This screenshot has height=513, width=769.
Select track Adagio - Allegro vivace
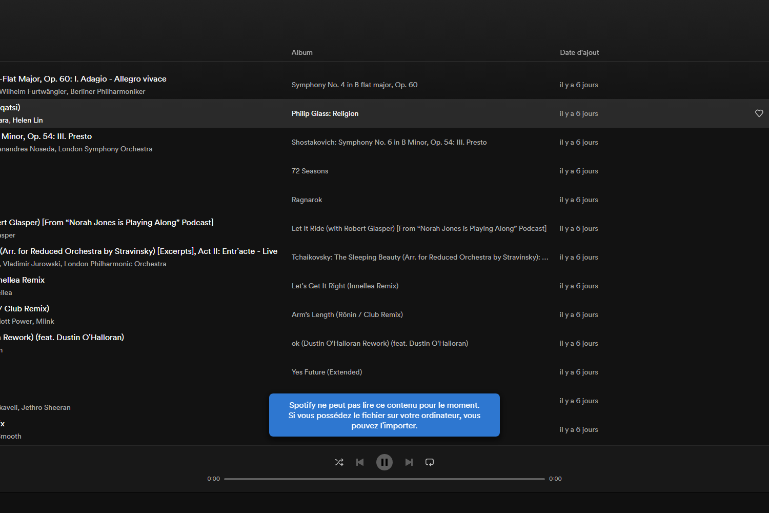[83, 78]
